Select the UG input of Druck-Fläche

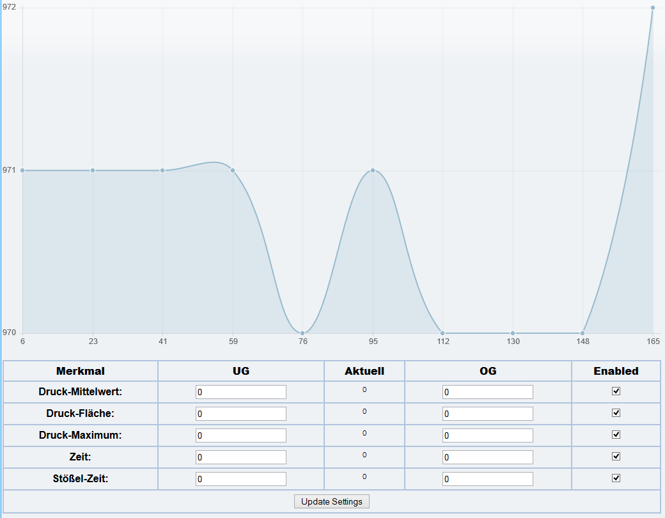pos(241,414)
